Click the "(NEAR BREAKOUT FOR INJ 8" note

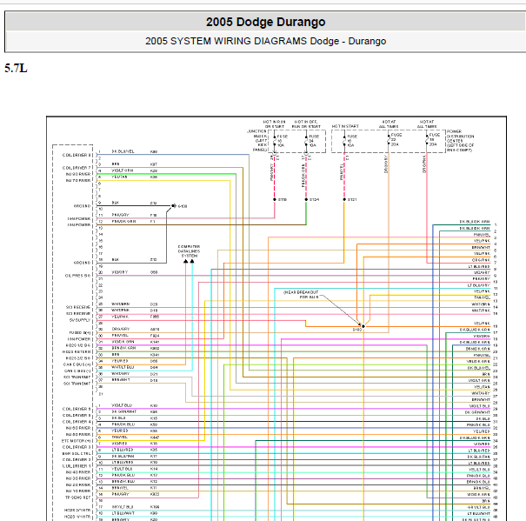coord(301,294)
